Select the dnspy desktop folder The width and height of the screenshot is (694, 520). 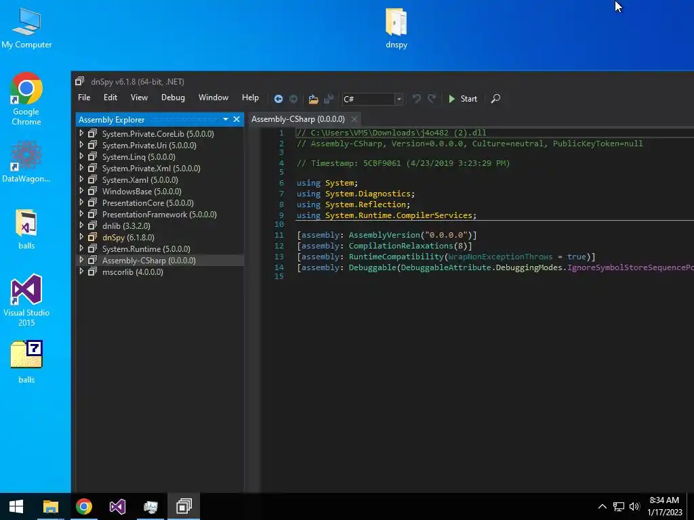point(396,28)
